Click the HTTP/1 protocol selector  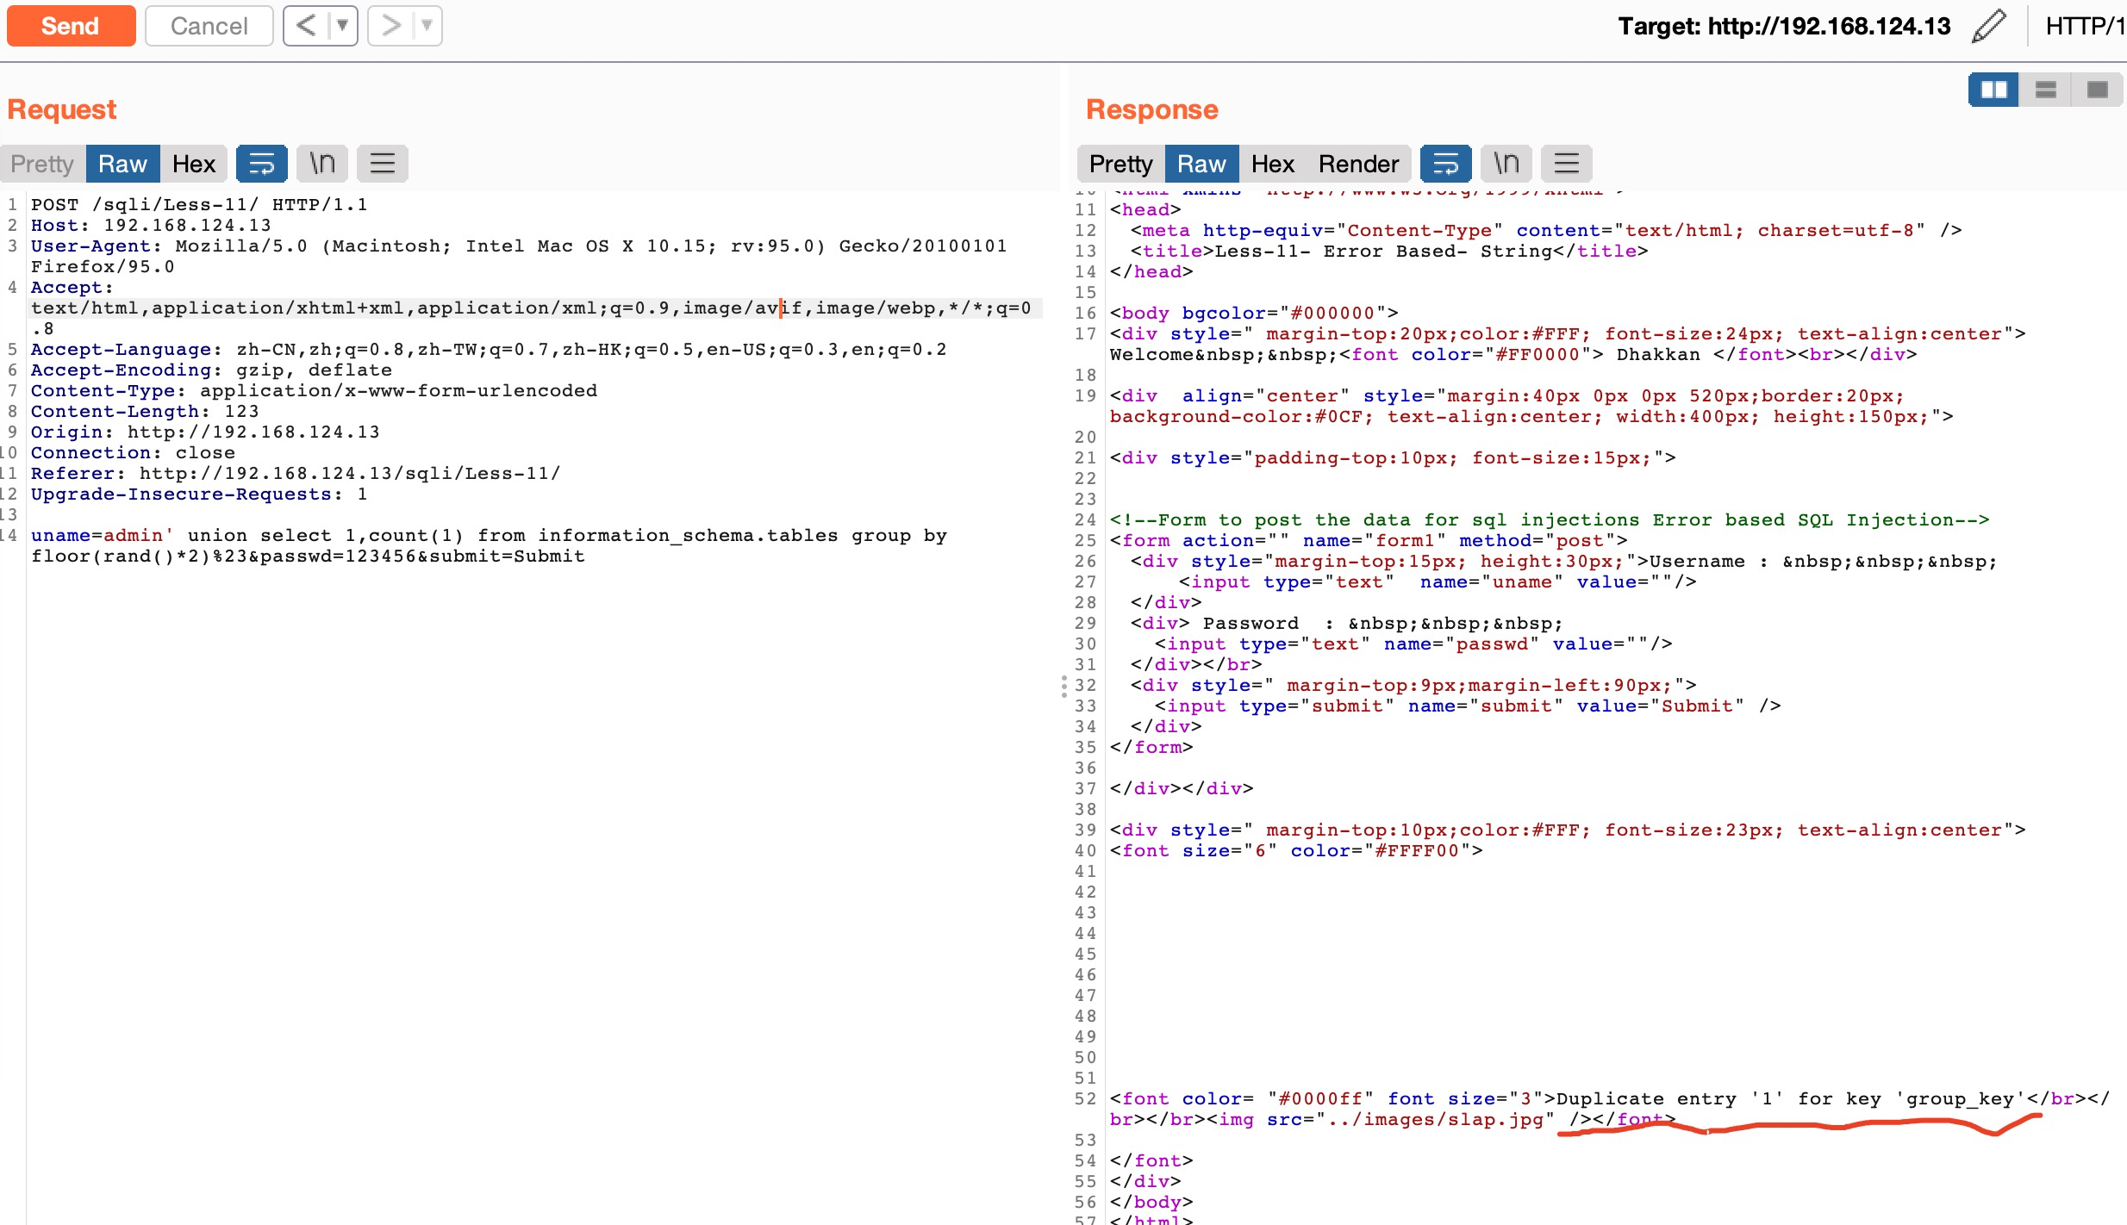2084,26
